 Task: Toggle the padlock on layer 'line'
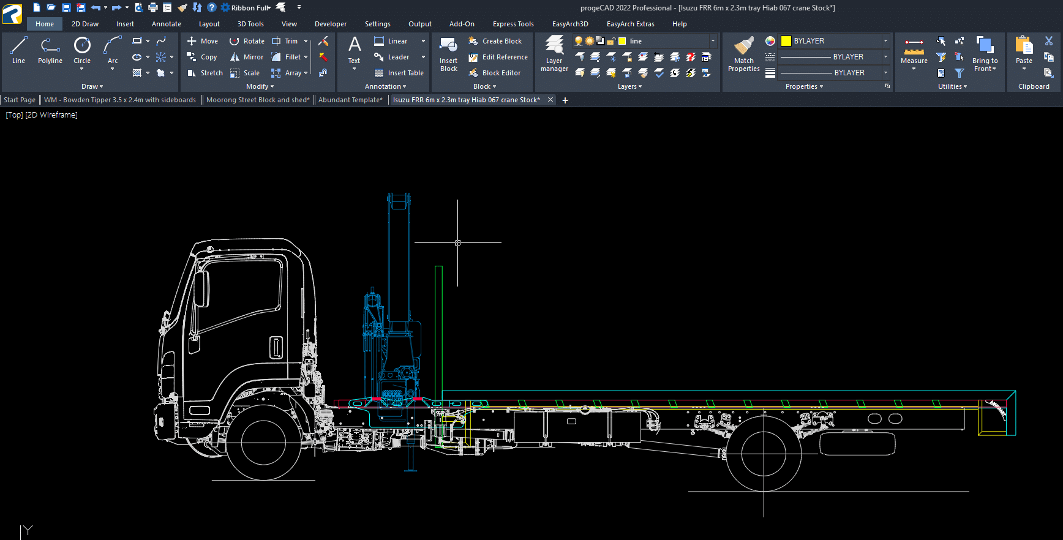[611, 41]
